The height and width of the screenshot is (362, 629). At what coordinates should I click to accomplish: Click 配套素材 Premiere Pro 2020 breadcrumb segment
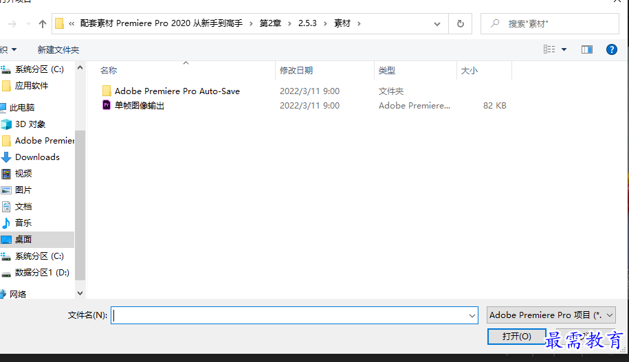(x=162, y=23)
